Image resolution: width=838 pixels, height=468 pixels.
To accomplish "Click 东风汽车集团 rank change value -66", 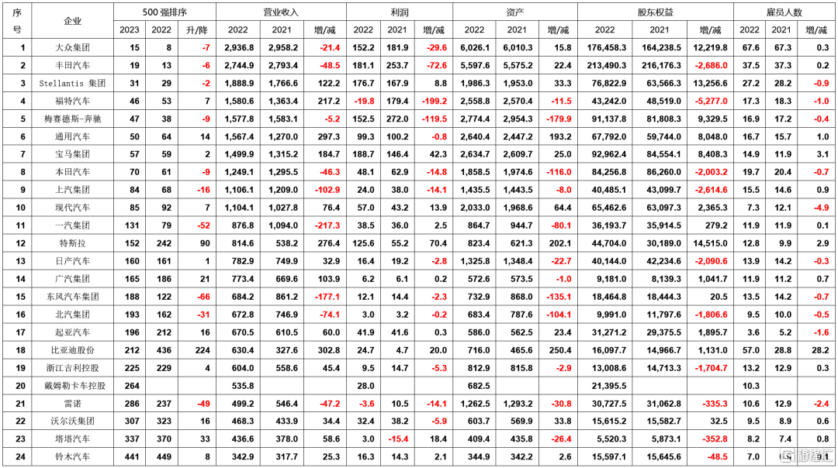I will coord(203,297).
